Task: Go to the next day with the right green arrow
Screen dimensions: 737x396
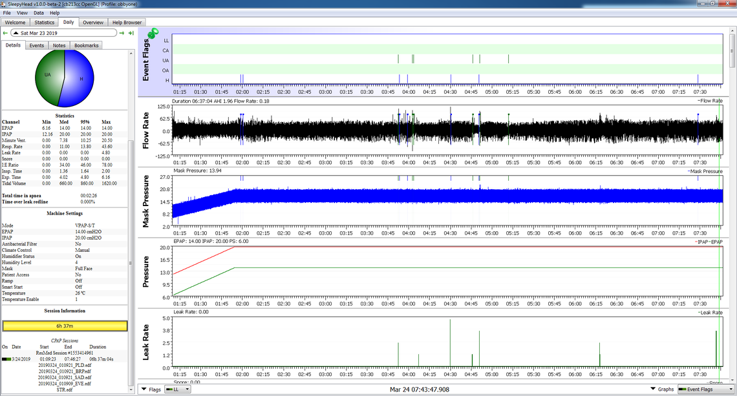Action: 122,34
